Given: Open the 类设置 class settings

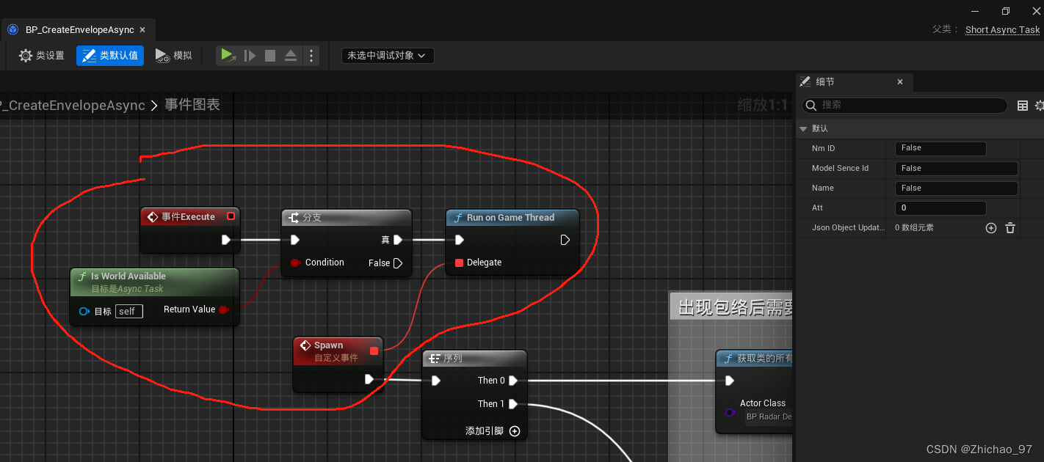Looking at the screenshot, I should coord(42,56).
